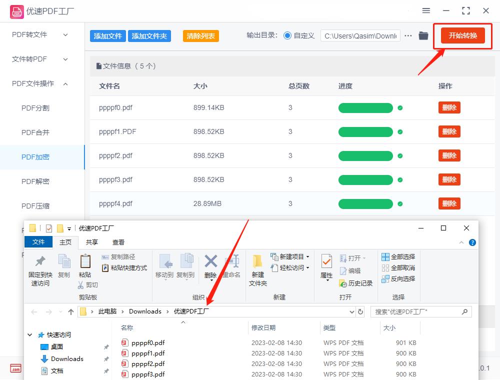Click the folder browse icon beside output path
500x380 pixels.
[422, 36]
